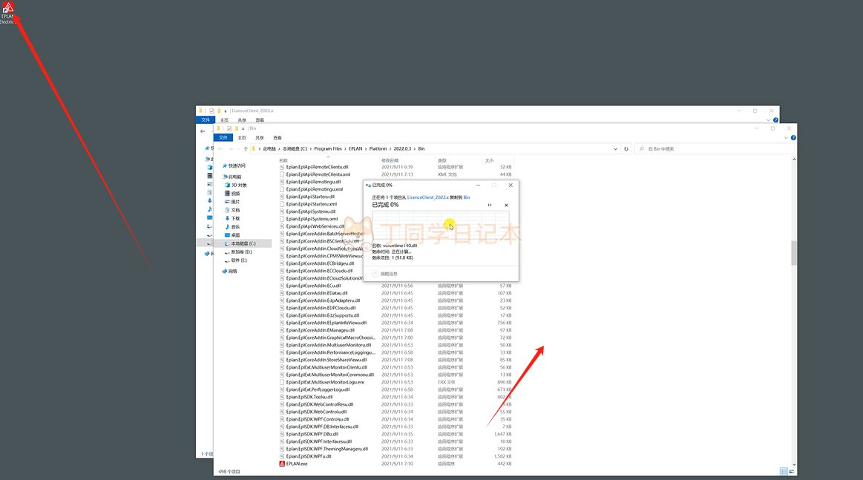Switch to large icons view in status bar
Viewport: 863px width, 480px height.
[x=791, y=471]
